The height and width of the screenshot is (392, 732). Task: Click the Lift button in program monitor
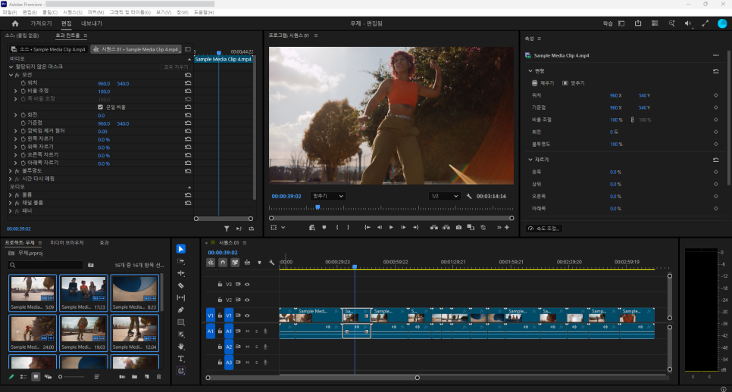(x=433, y=228)
